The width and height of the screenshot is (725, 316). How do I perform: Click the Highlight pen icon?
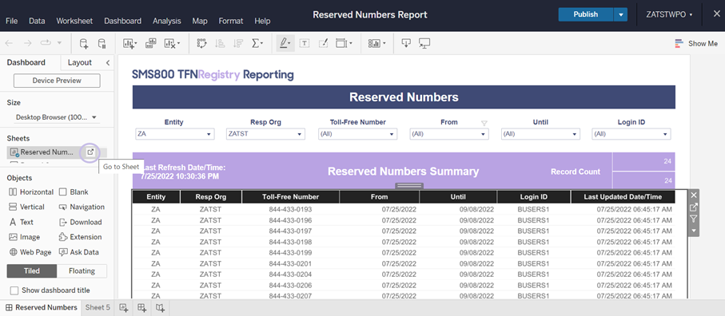[285, 43]
